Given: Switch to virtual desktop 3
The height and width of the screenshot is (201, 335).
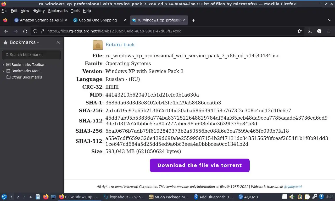Looking at the screenshot, I should (x=24, y=197).
